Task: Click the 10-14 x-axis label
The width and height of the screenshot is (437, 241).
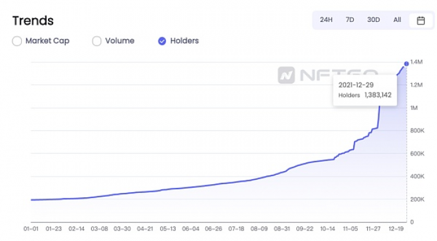Action: [328, 229]
